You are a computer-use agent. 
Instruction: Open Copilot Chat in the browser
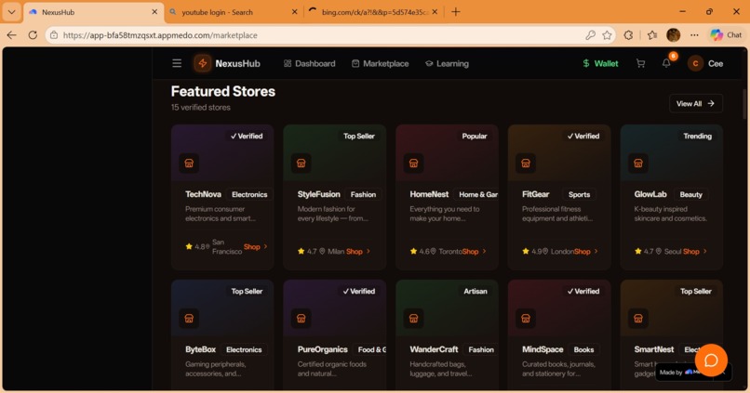pyautogui.click(x=726, y=35)
